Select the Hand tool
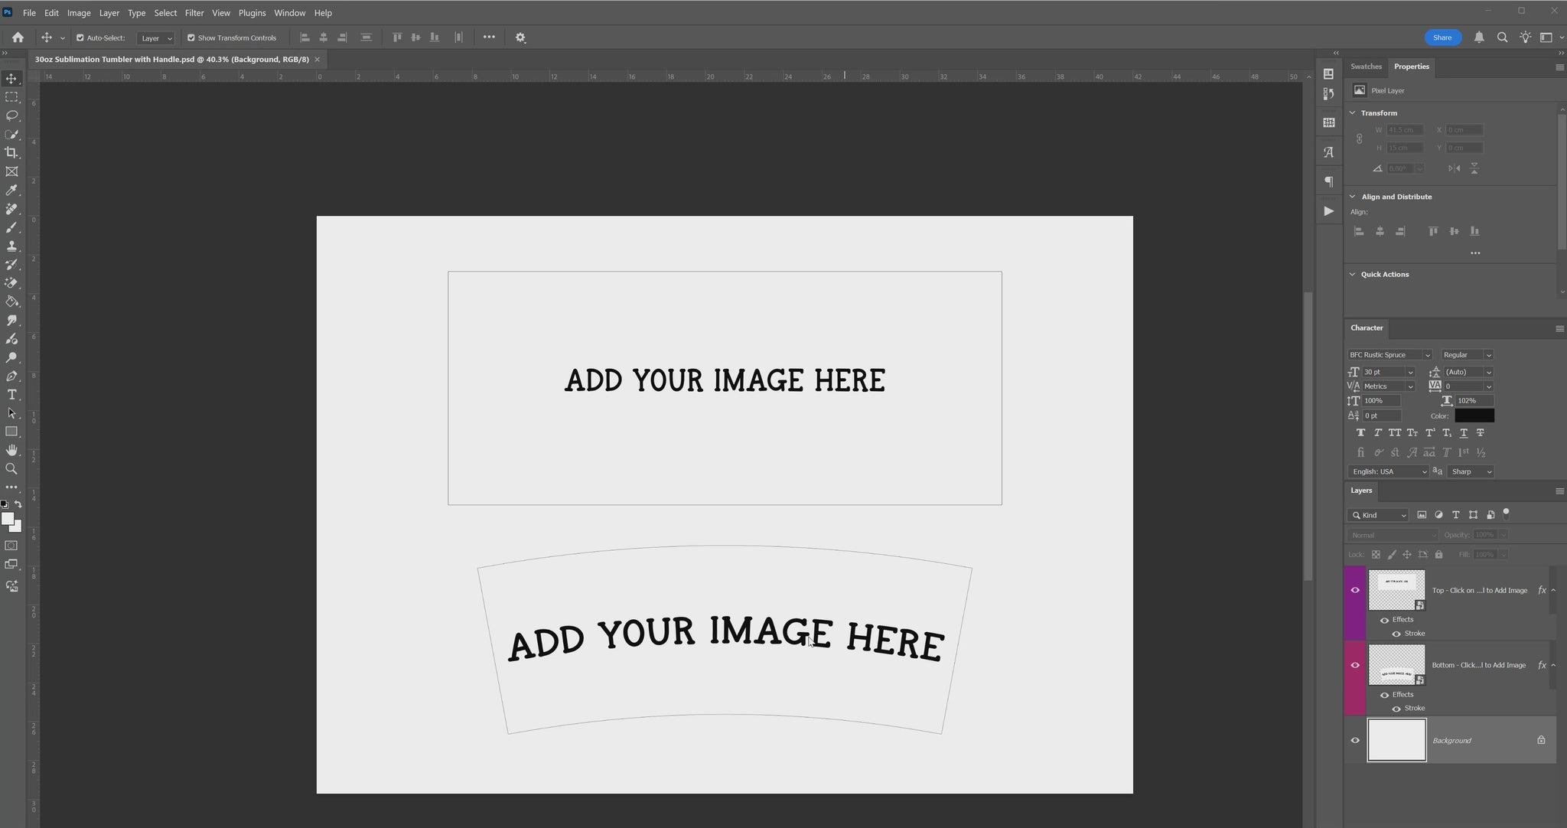This screenshot has height=828, width=1567. tap(11, 450)
